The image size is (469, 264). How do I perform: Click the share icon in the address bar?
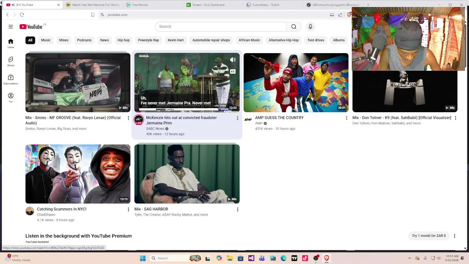pos(340,15)
